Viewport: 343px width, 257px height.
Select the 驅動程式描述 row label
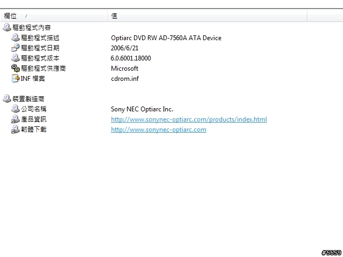[40, 38]
